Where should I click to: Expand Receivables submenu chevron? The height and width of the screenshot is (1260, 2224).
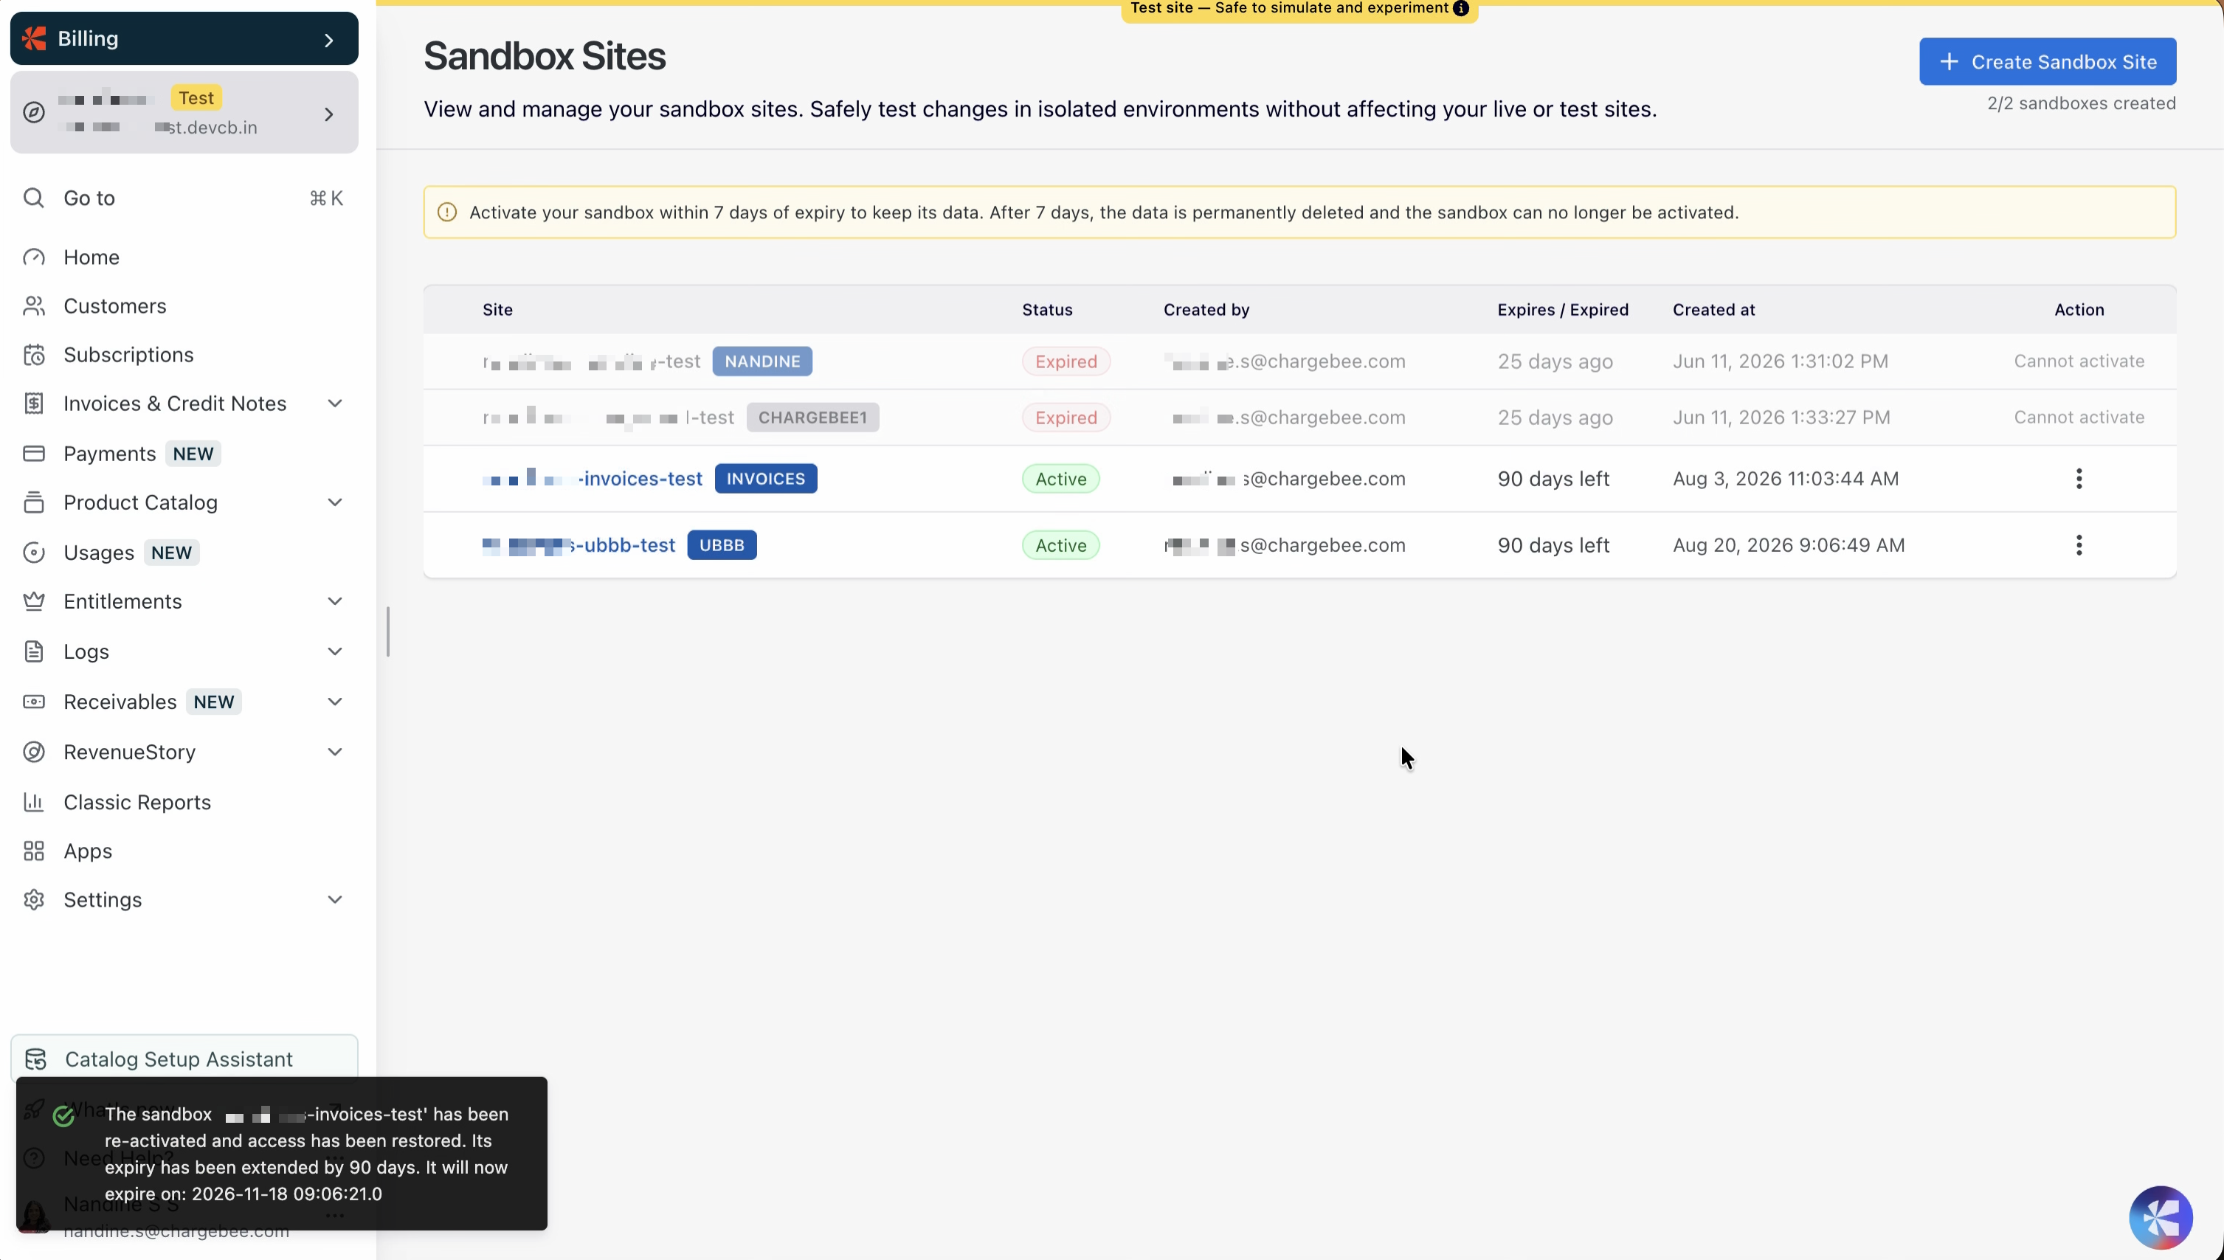(335, 702)
